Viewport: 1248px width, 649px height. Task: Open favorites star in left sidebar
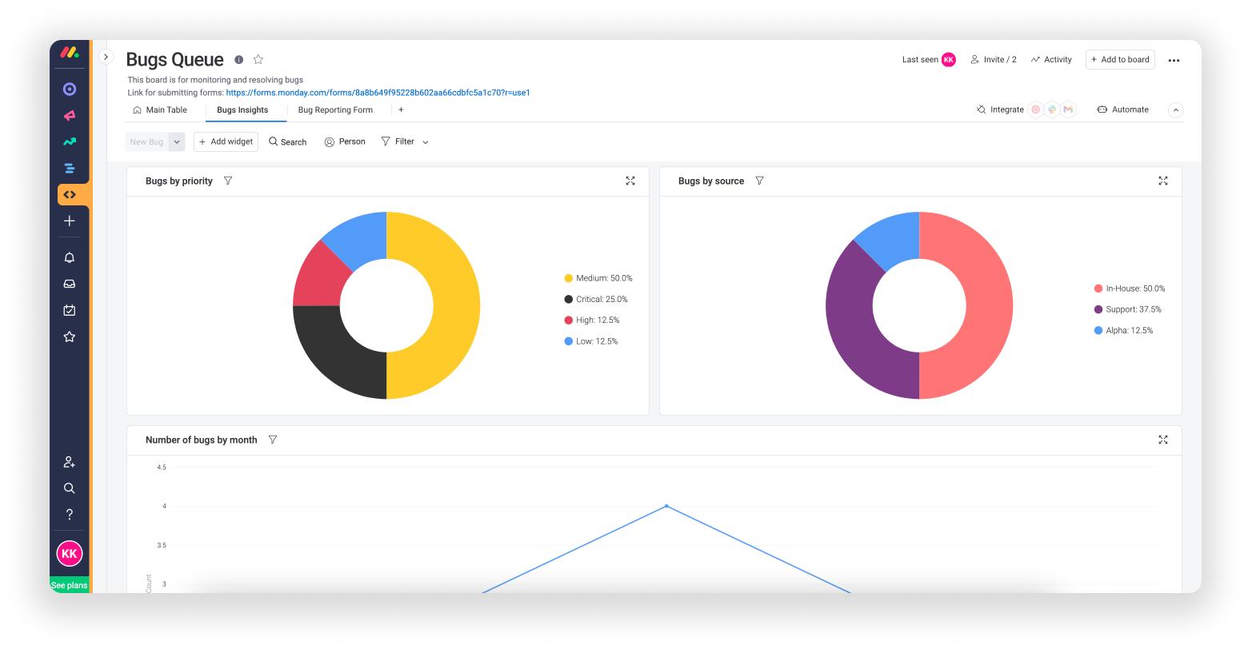point(70,337)
